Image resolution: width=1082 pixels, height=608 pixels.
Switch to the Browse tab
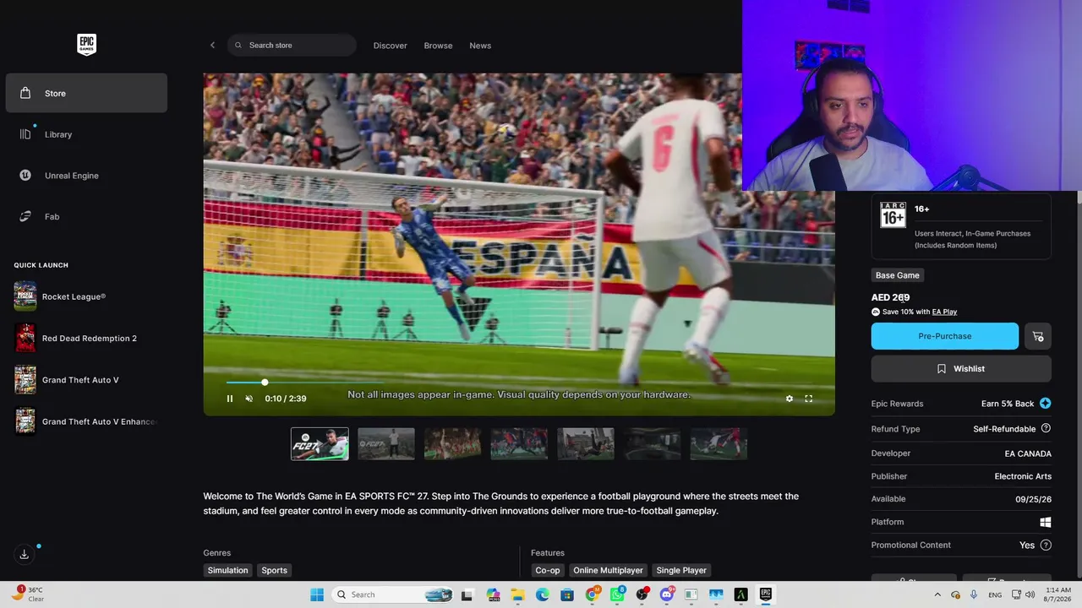[438, 46]
